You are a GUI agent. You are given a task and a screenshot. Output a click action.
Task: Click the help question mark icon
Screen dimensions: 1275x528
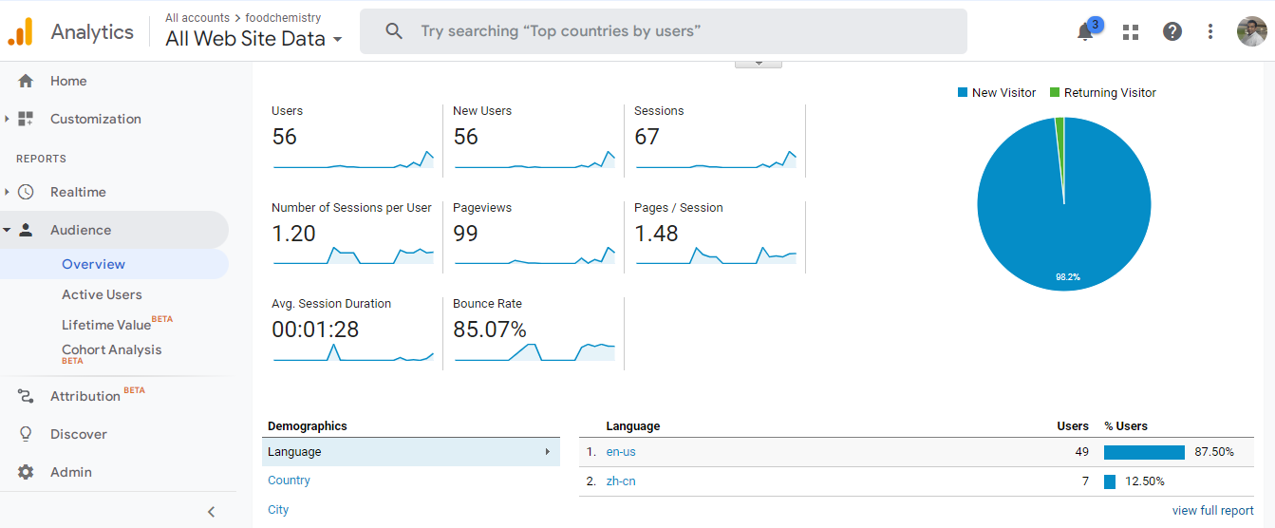point(1172,31)
